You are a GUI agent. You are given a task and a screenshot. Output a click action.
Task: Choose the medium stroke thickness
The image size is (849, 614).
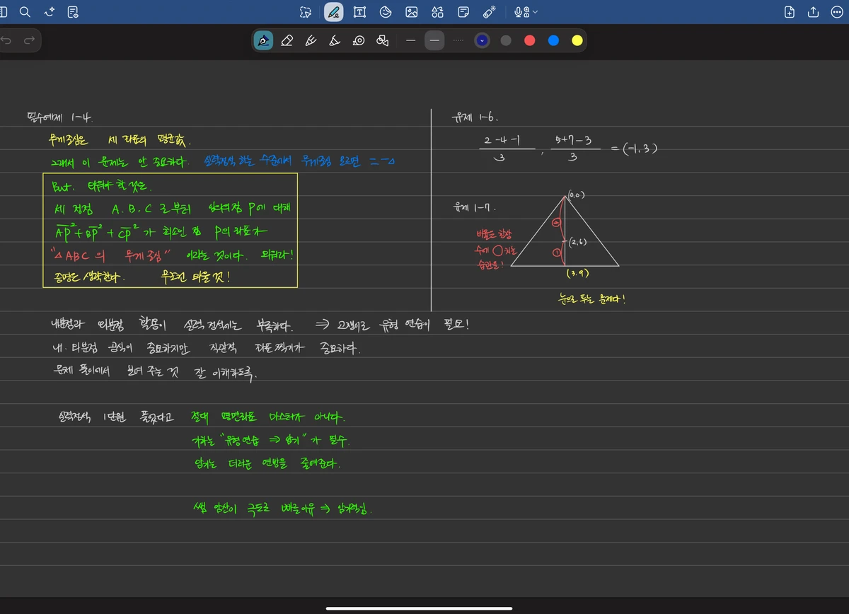tap(434, 40)
